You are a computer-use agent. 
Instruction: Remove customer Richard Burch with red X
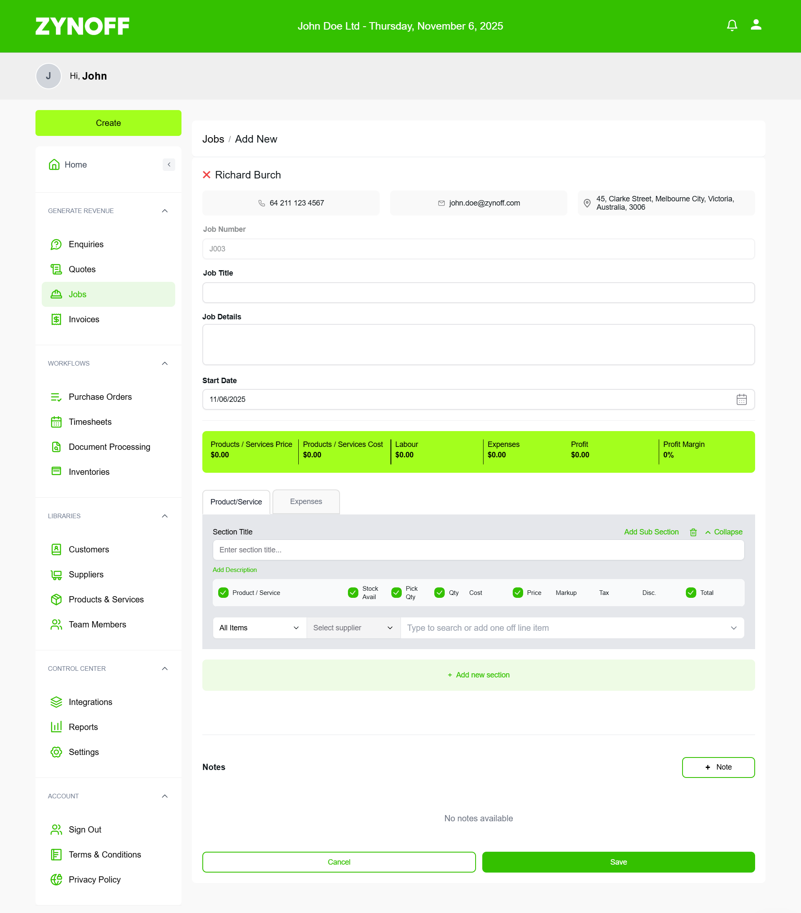click(x=207, y=175)
